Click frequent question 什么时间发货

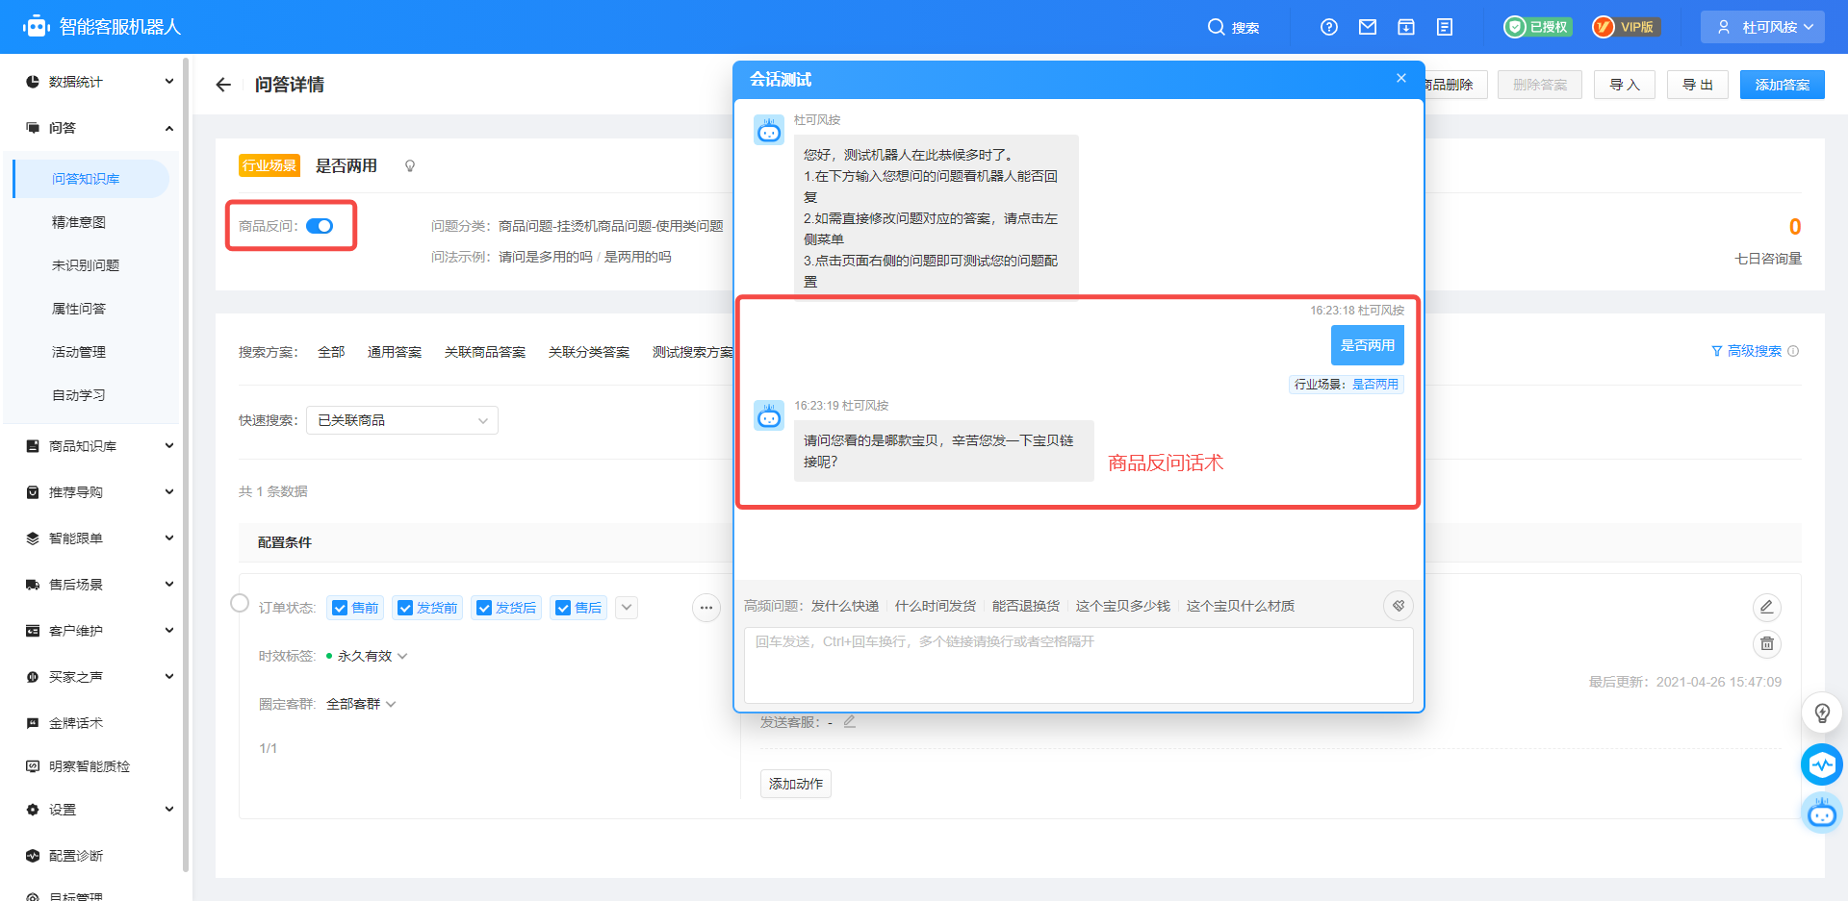(x=936, y=606)
